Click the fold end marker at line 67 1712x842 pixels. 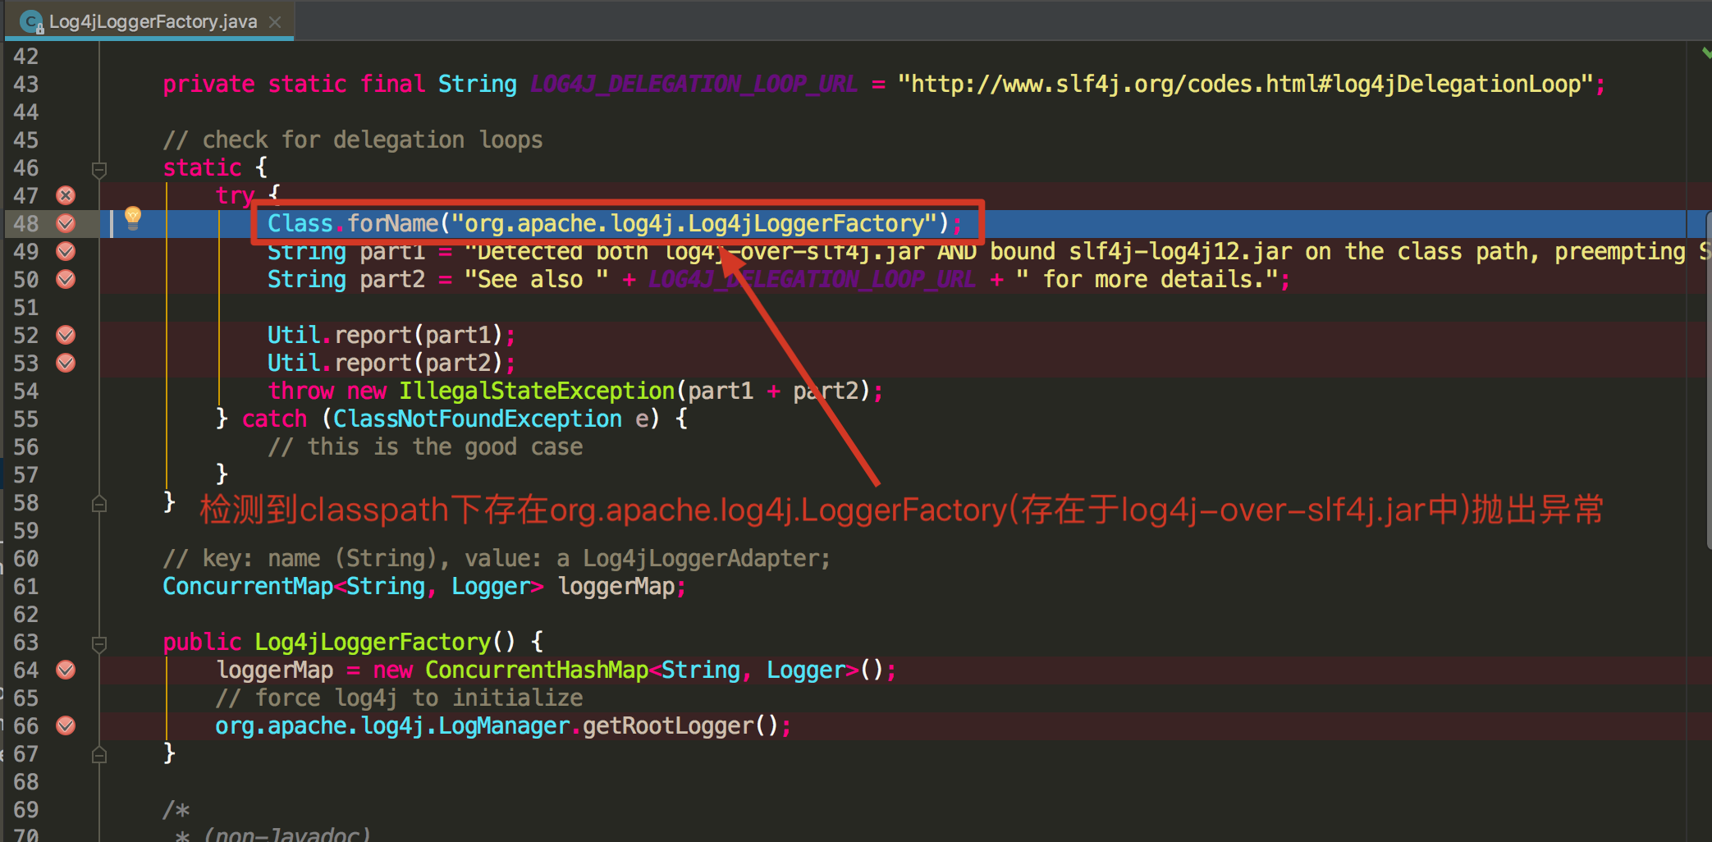tap(99, 755)
